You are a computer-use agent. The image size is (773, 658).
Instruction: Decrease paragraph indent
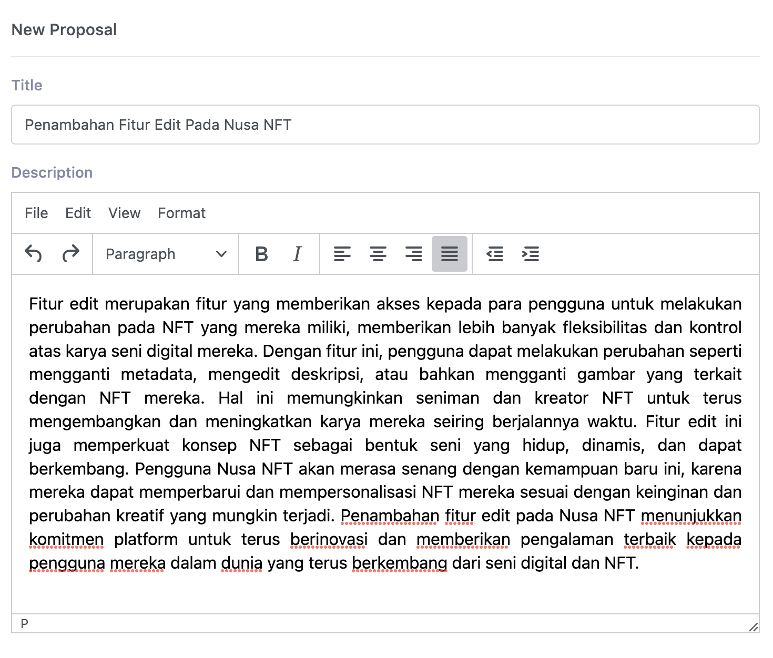(x=495, y=254)
